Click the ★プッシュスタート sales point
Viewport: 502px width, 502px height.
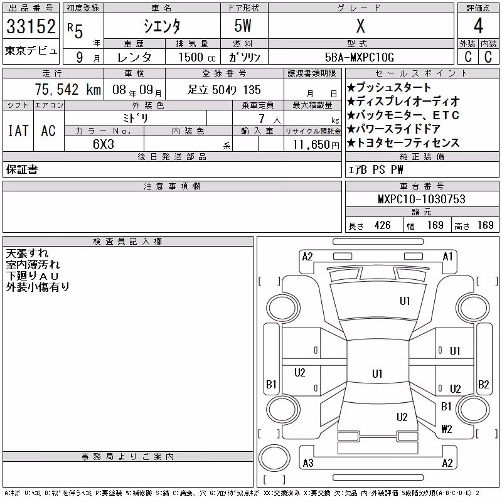click(x=389, y=87)
